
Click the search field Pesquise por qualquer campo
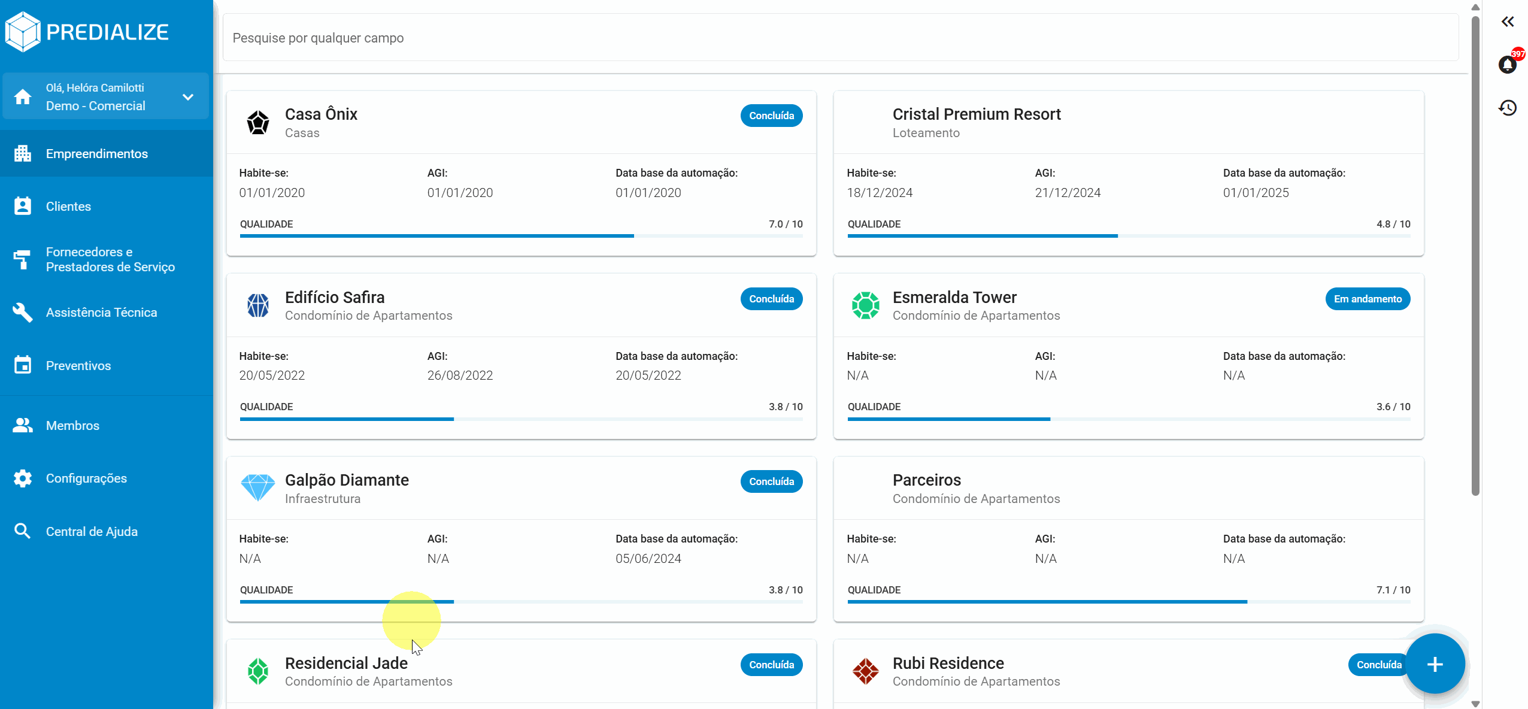click(838, 37)
